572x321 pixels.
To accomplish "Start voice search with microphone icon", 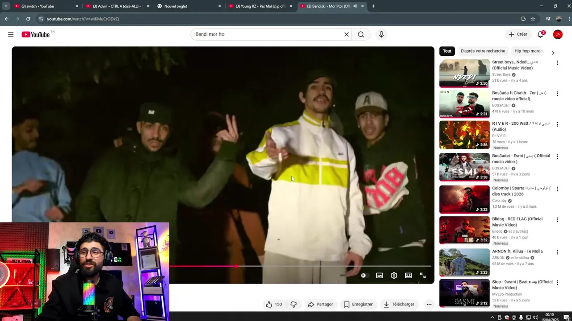I will click(381, 34).
